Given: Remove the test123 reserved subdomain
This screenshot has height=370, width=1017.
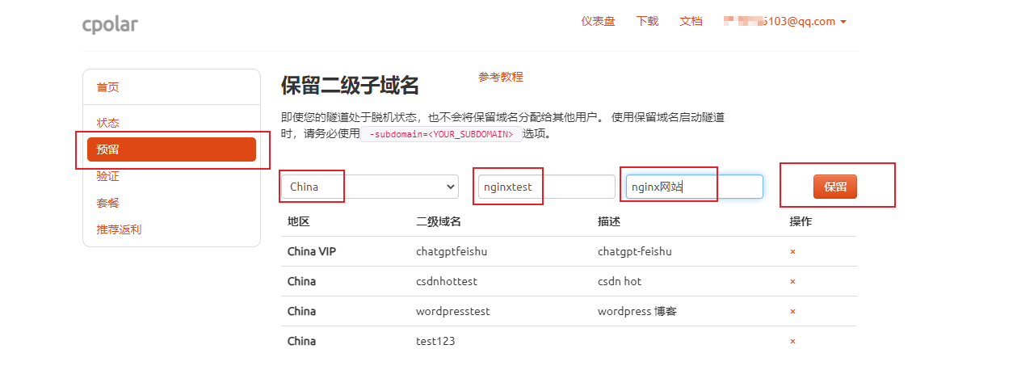Looking at the screenshot, I should (x=792, y=342).
